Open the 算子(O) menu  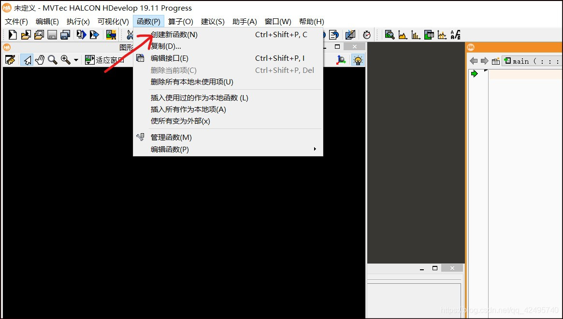coord(181,22)
